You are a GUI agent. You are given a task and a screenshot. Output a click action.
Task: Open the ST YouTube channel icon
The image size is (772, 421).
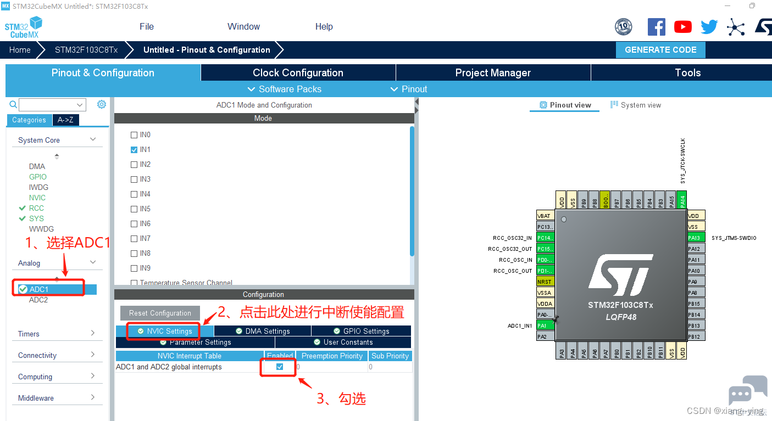coord(683,27)
